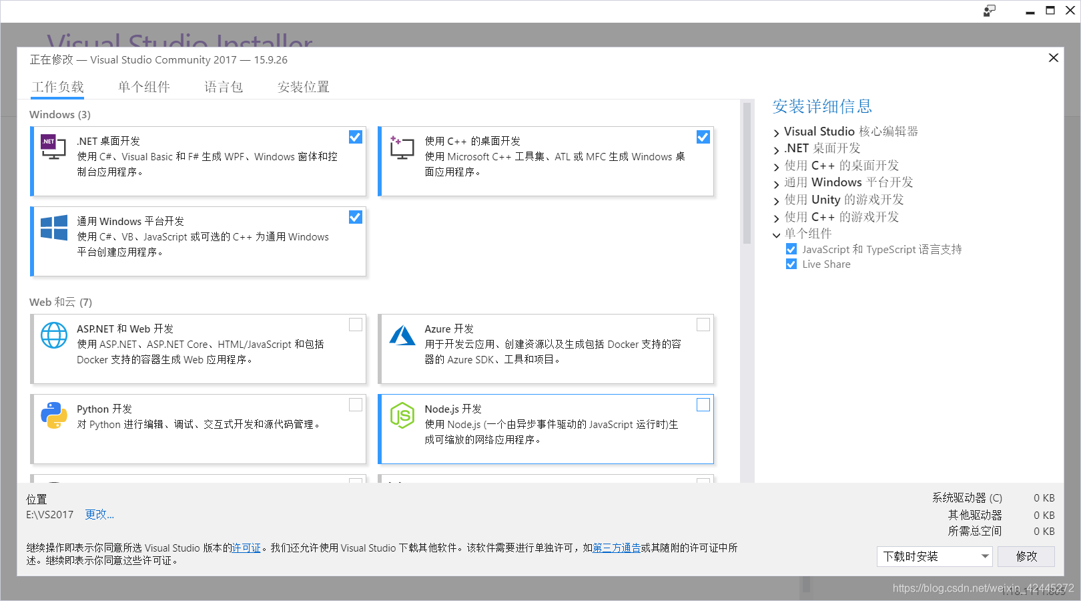Uncheck the .NET 桌面开发 workload

356,137
